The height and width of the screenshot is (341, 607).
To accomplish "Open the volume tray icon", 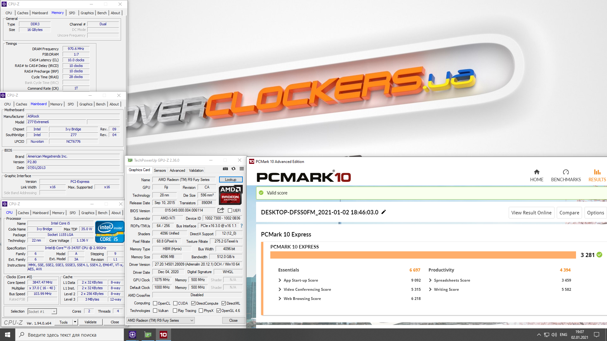I will click(554, 335).
